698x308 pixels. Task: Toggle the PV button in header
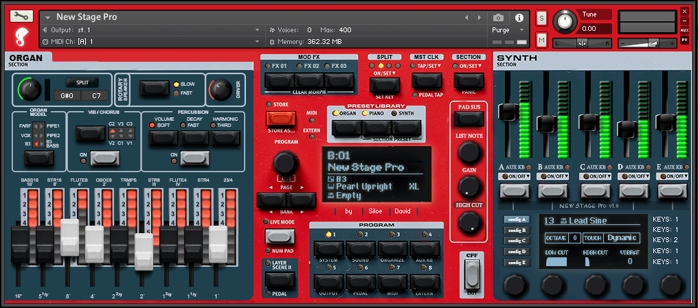[684, 40]
